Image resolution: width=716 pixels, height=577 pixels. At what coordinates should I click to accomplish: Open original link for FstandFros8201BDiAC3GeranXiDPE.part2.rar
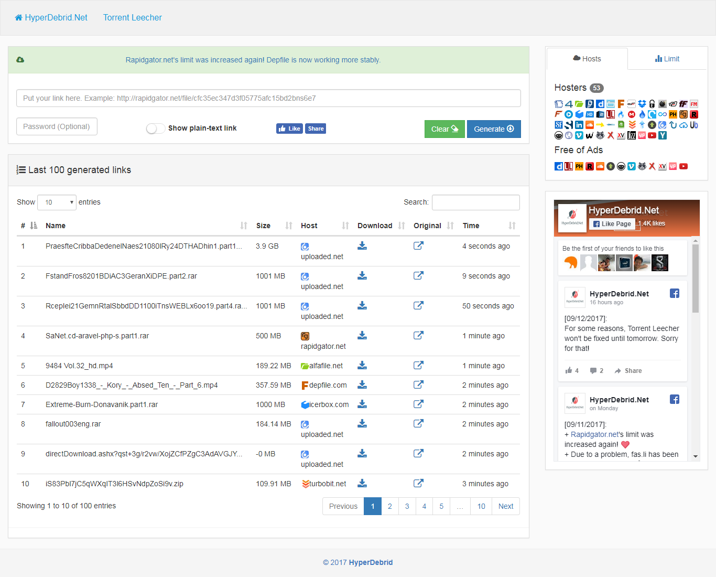pyautogui.click(x=418, y=275)
